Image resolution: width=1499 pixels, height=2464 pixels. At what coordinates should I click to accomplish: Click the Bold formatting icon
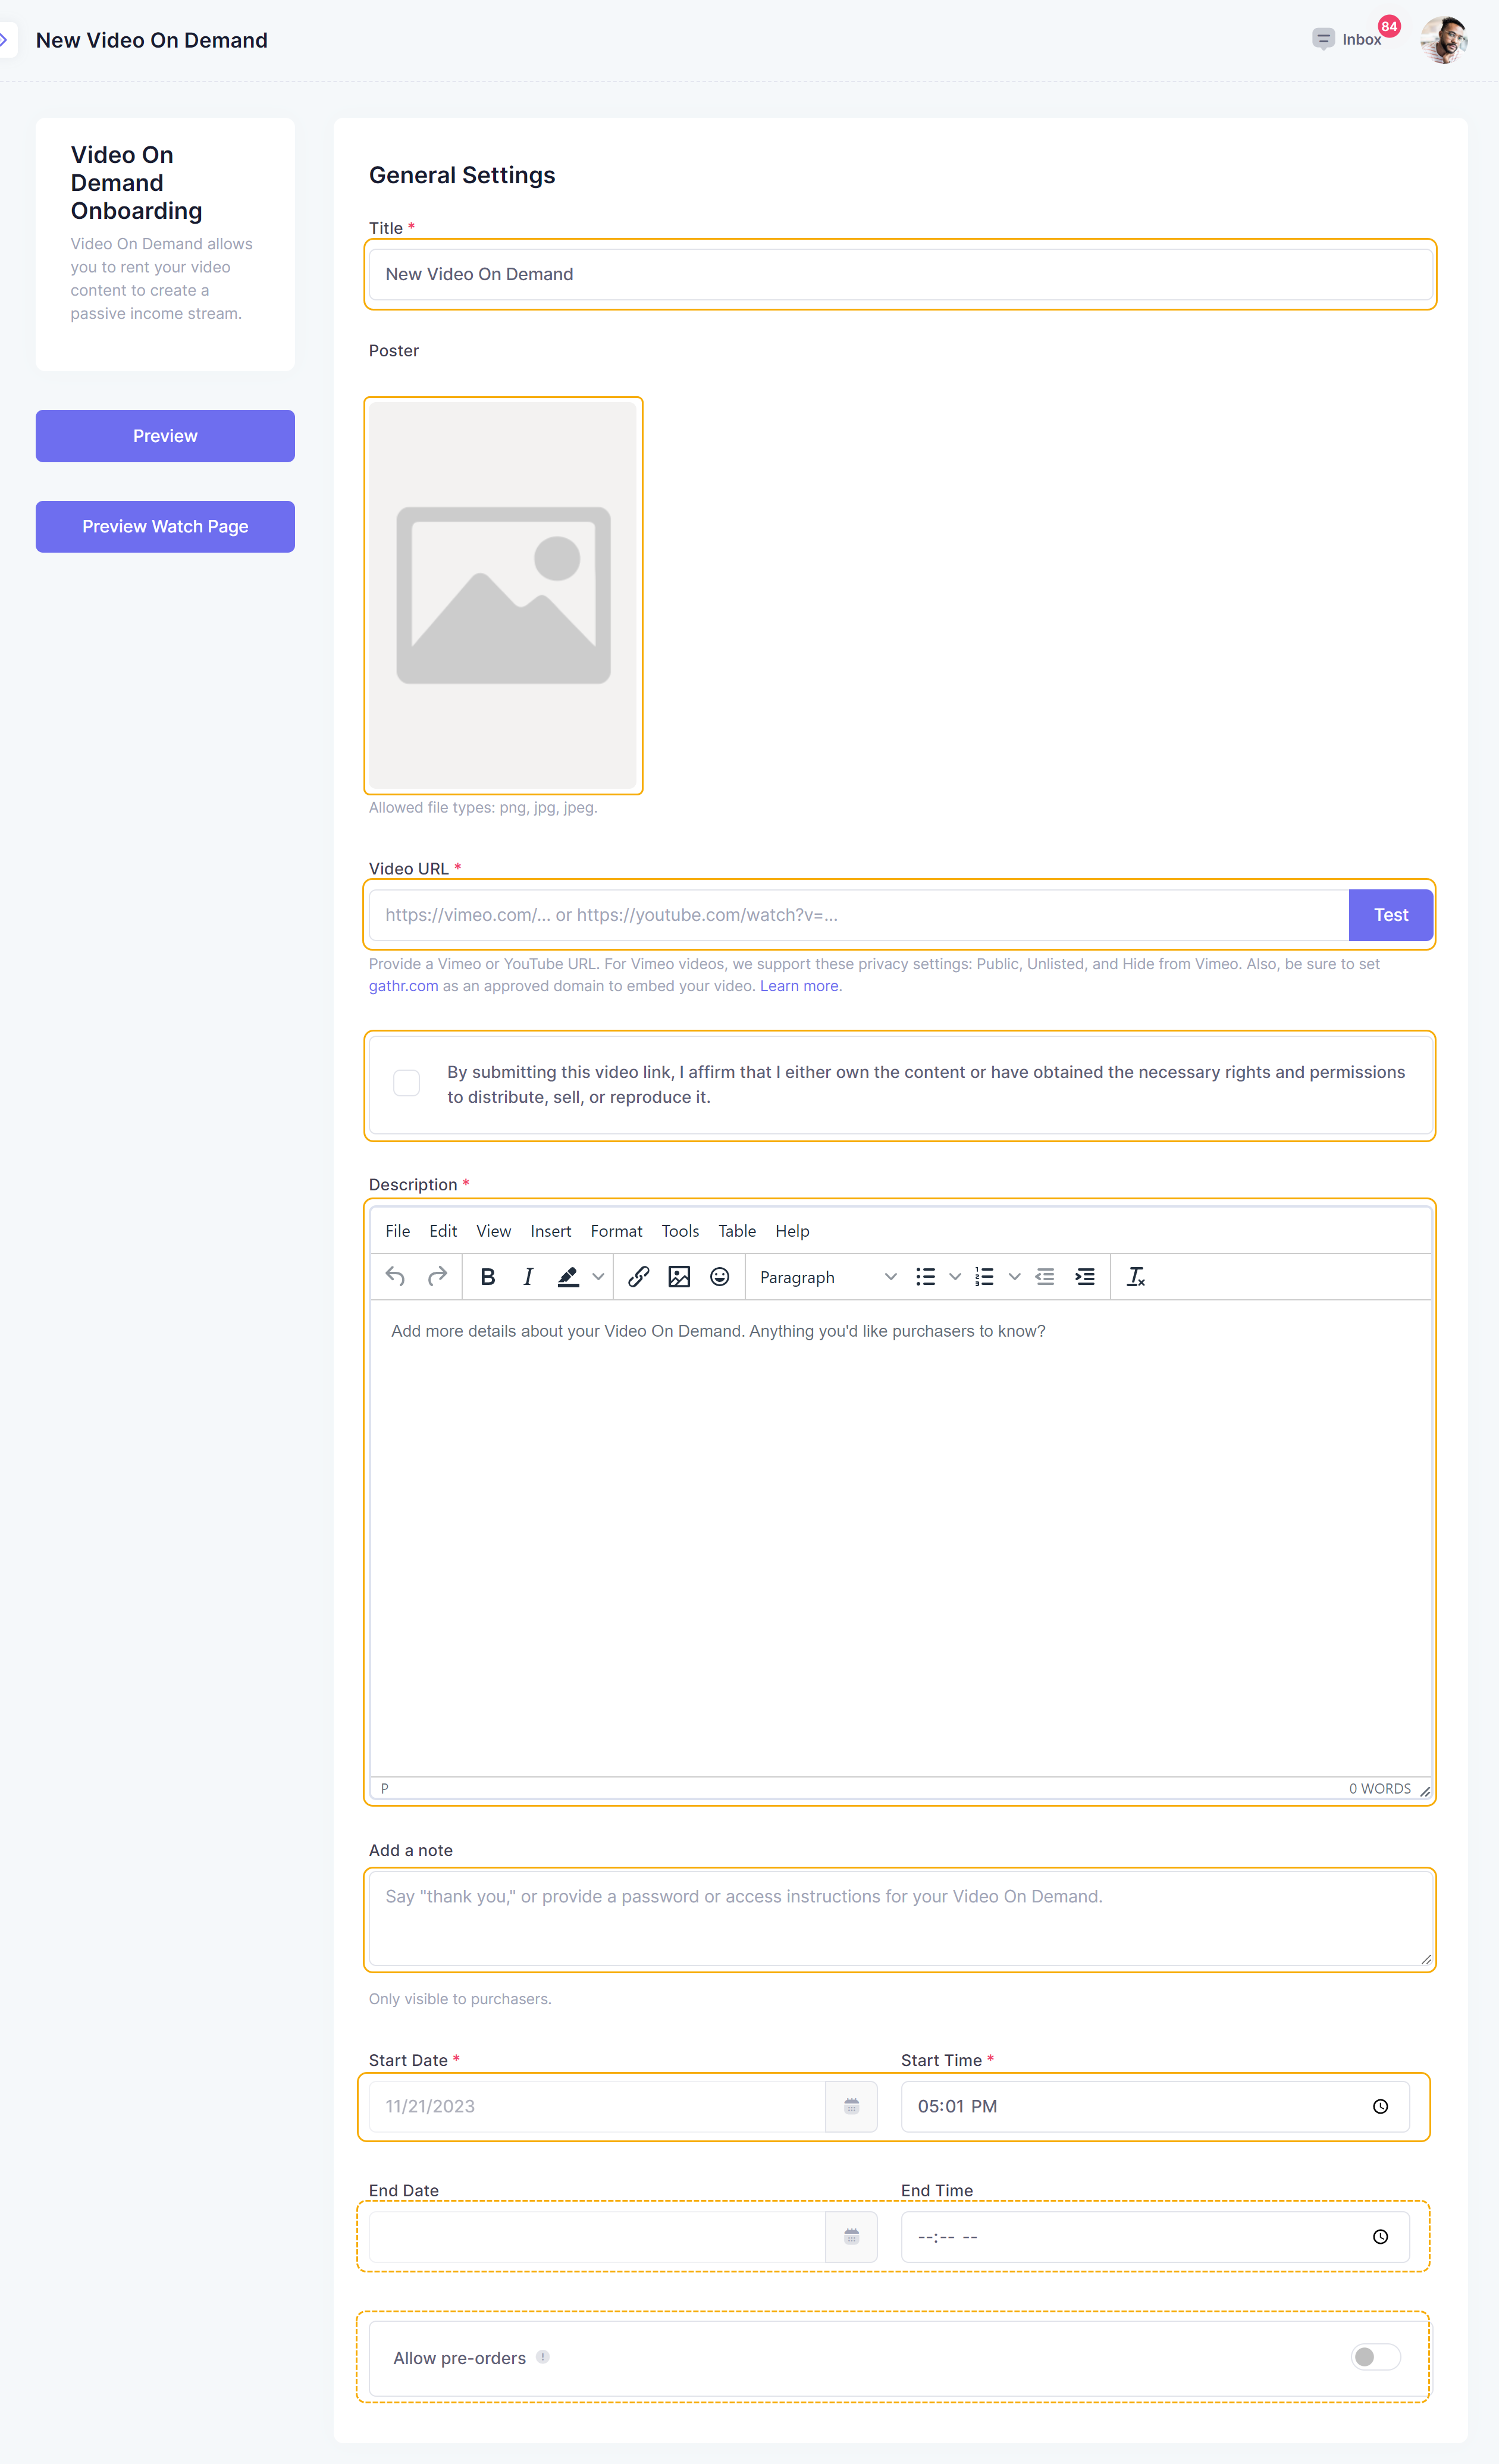[x=488, y=1277]
